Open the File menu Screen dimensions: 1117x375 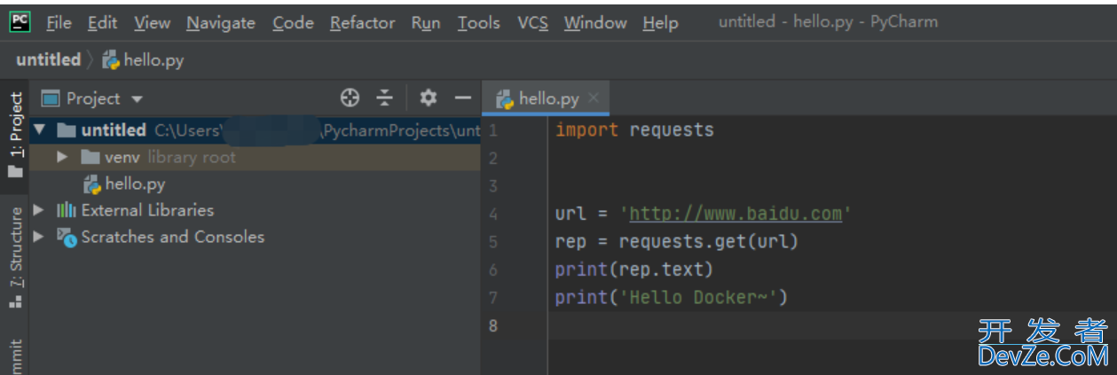(59, 23)
